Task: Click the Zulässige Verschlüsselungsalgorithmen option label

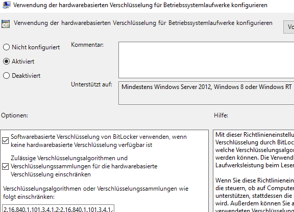Action: 84,166
